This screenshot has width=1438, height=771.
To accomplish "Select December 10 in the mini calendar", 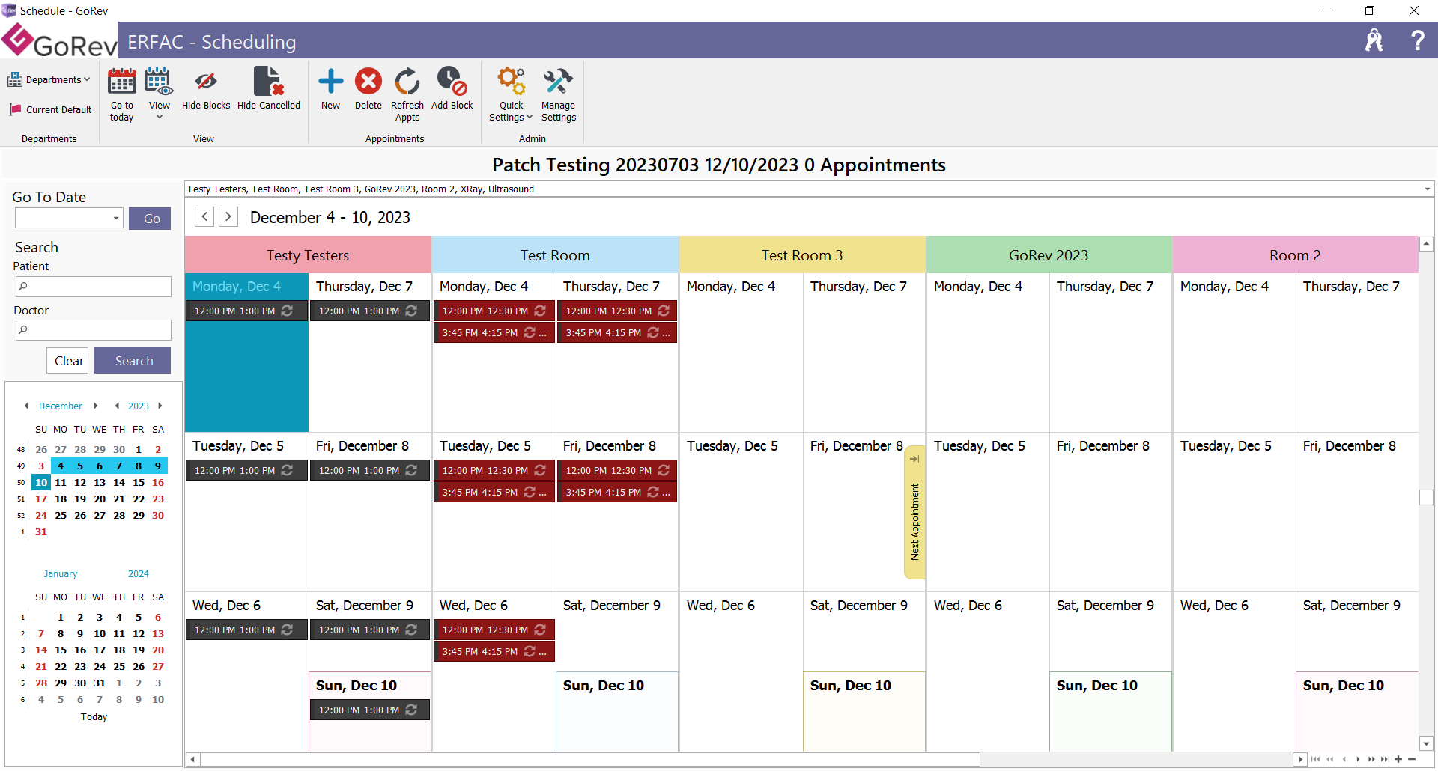I will [41, 482].
